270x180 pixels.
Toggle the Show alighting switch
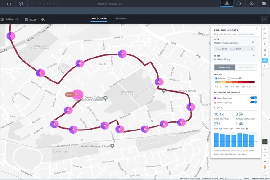(x=254, y=102)
